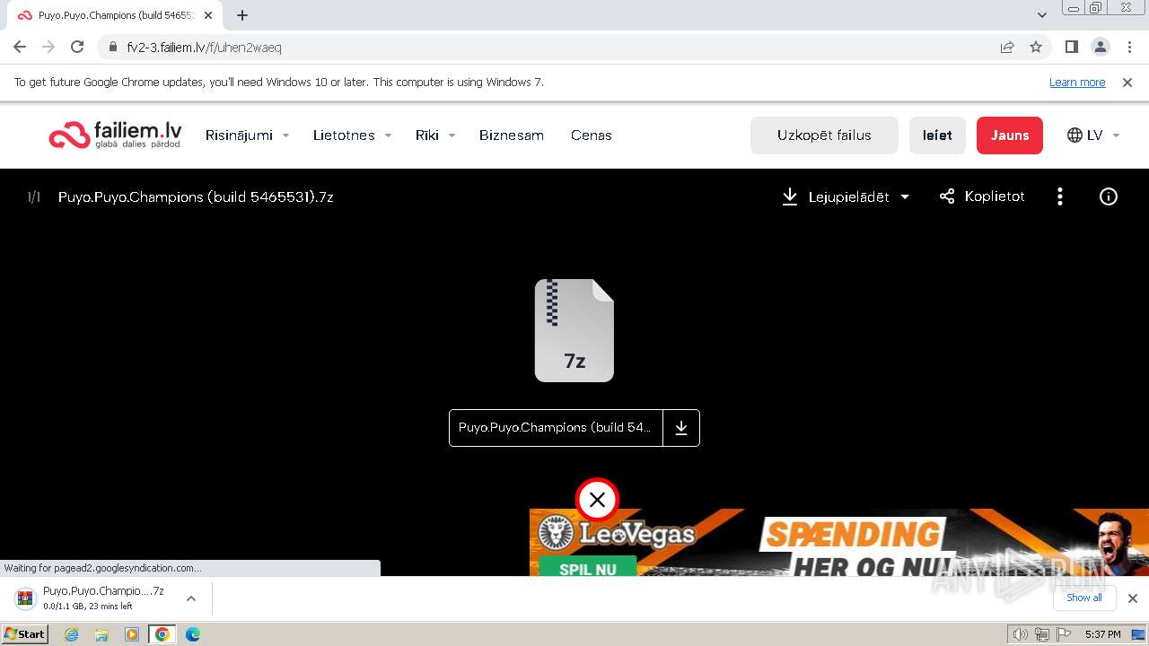This screenshot has width=1149, height=646.
Task: Bookmark this page with the star icon
Action: point(1036,48)
